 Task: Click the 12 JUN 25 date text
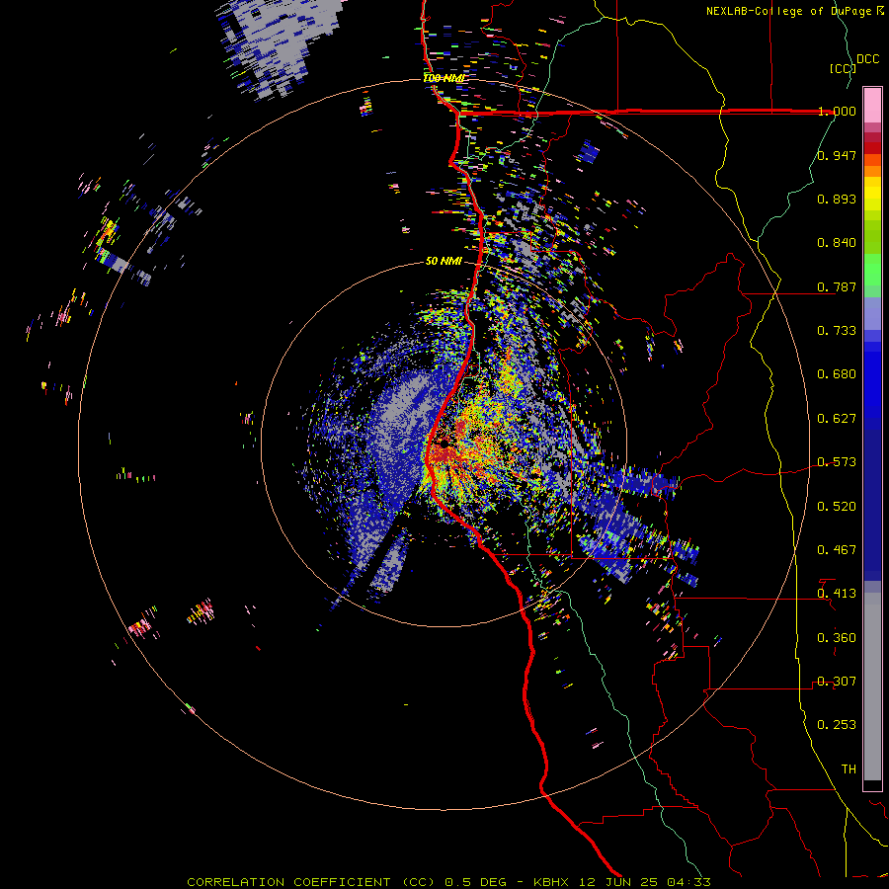coord(618,882)
